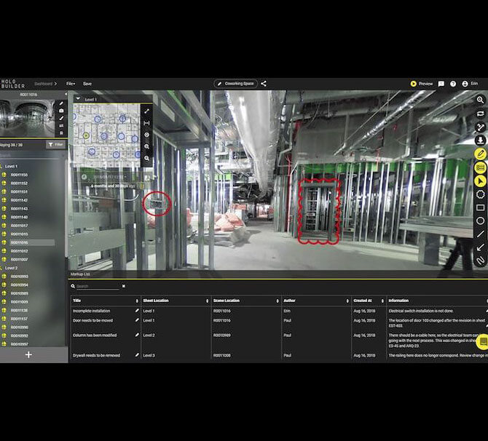Open the File dropdown menu
The image size is (488, 441).
point(71,84)
